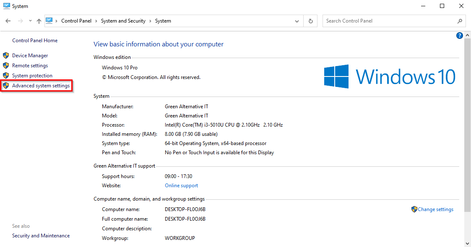471x247 pixels.
Task: Click the scrollbar down arrow
Action: coord(467,243)
